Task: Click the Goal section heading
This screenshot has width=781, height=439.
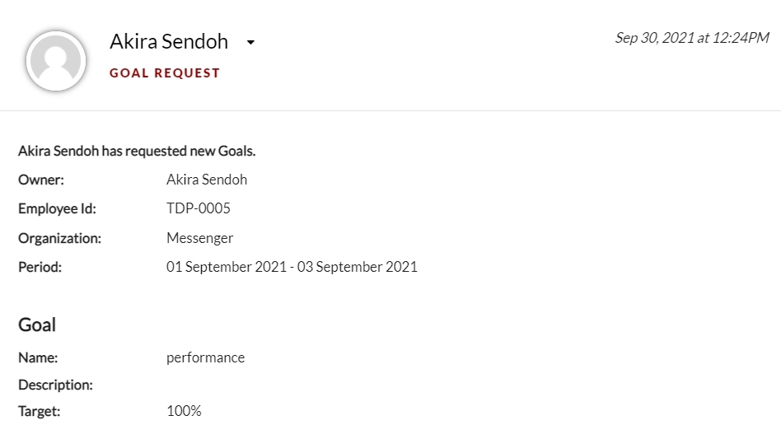Action: (37, 325)
